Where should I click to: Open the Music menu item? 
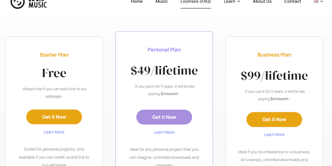click(x=161, y=2)
